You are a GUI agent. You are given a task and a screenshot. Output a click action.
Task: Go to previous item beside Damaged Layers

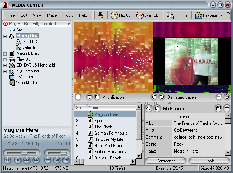coord(154,97)
